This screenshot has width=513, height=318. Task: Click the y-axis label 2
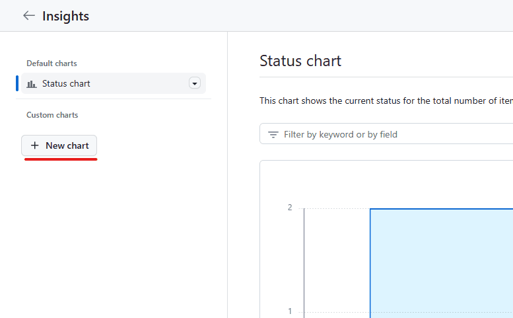[x=290, y=208]
